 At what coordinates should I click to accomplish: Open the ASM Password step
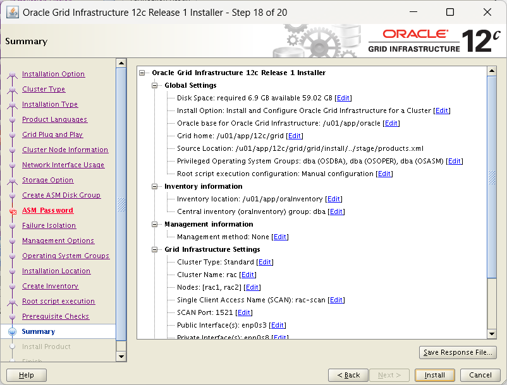pos(47,210)
